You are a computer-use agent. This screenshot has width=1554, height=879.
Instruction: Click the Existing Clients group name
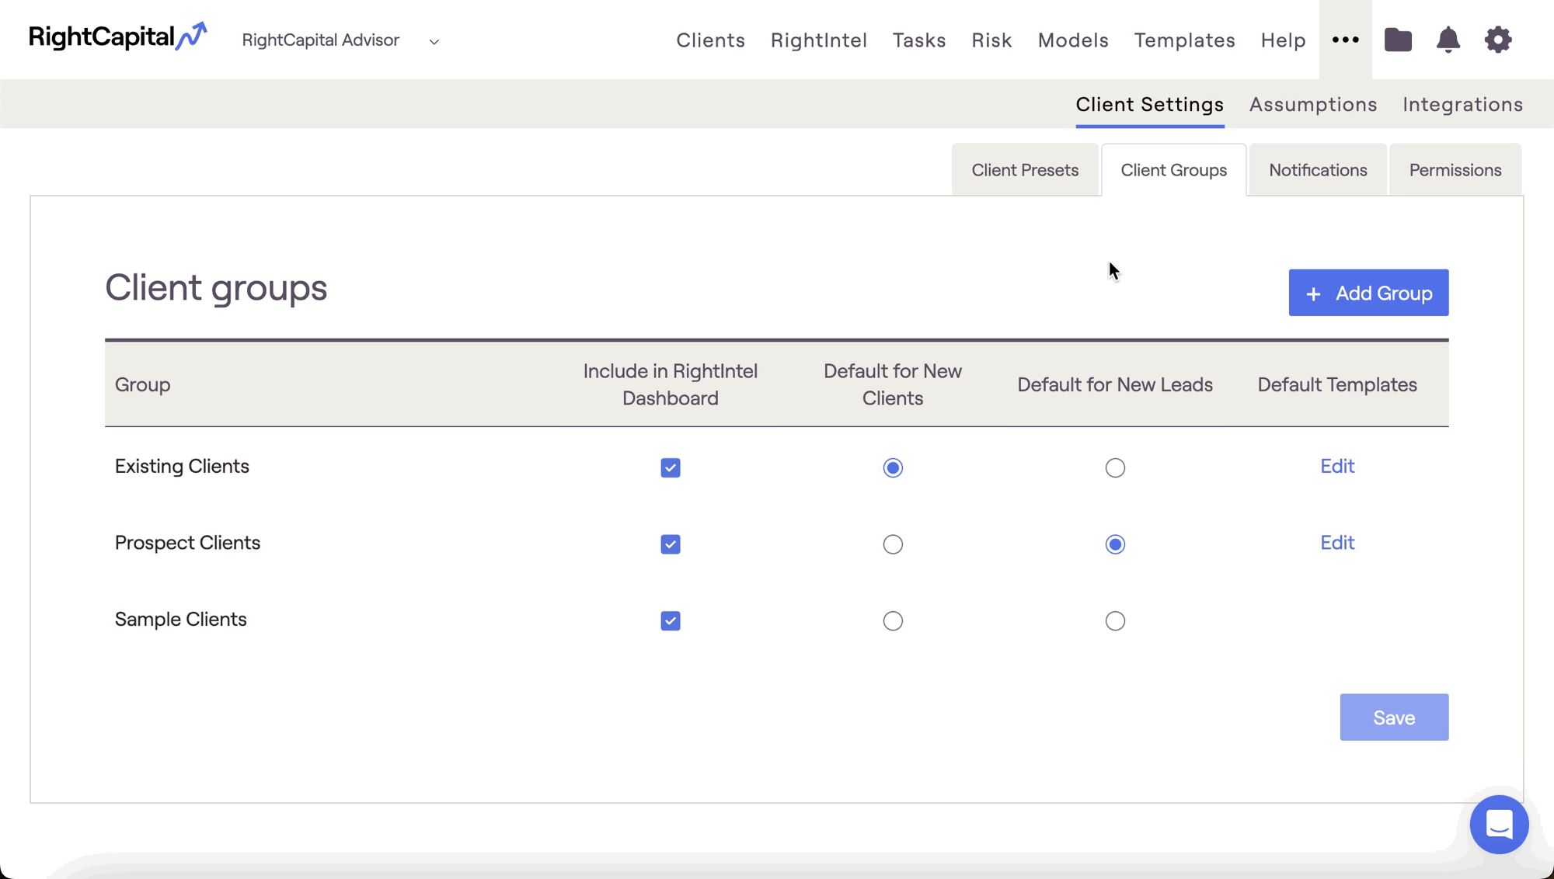182,466
